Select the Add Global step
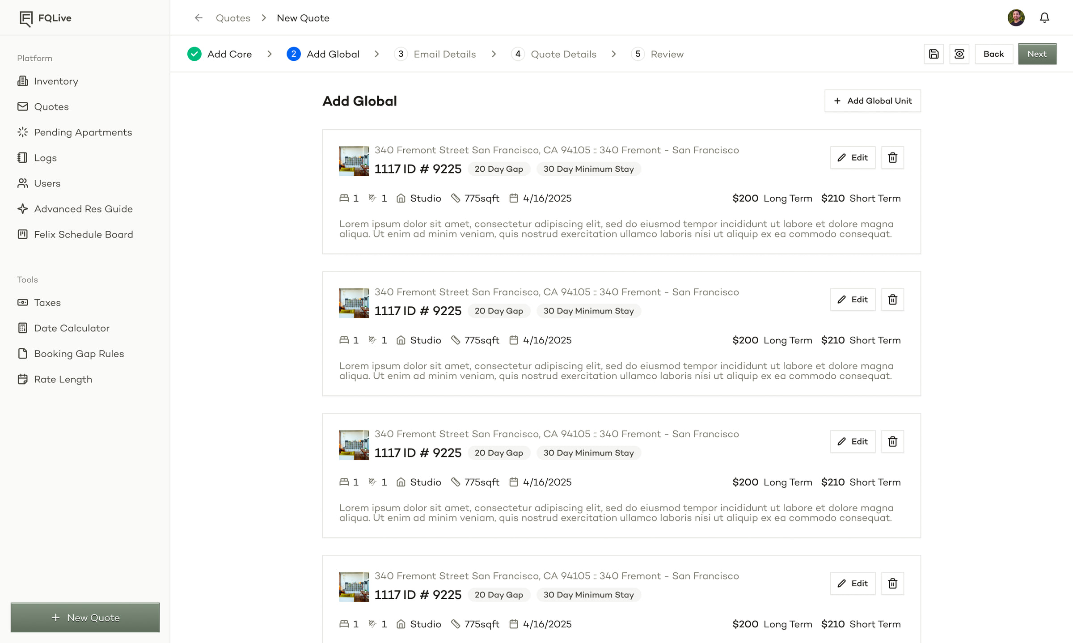This screenshot has width=1073, height=643. pyautogui.click(x=323, y=54)
